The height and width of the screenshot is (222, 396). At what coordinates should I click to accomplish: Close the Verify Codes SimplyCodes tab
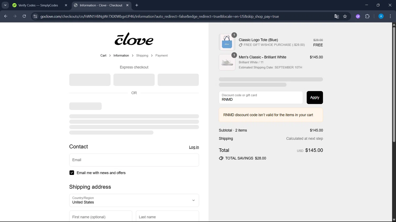click(66, 5)
